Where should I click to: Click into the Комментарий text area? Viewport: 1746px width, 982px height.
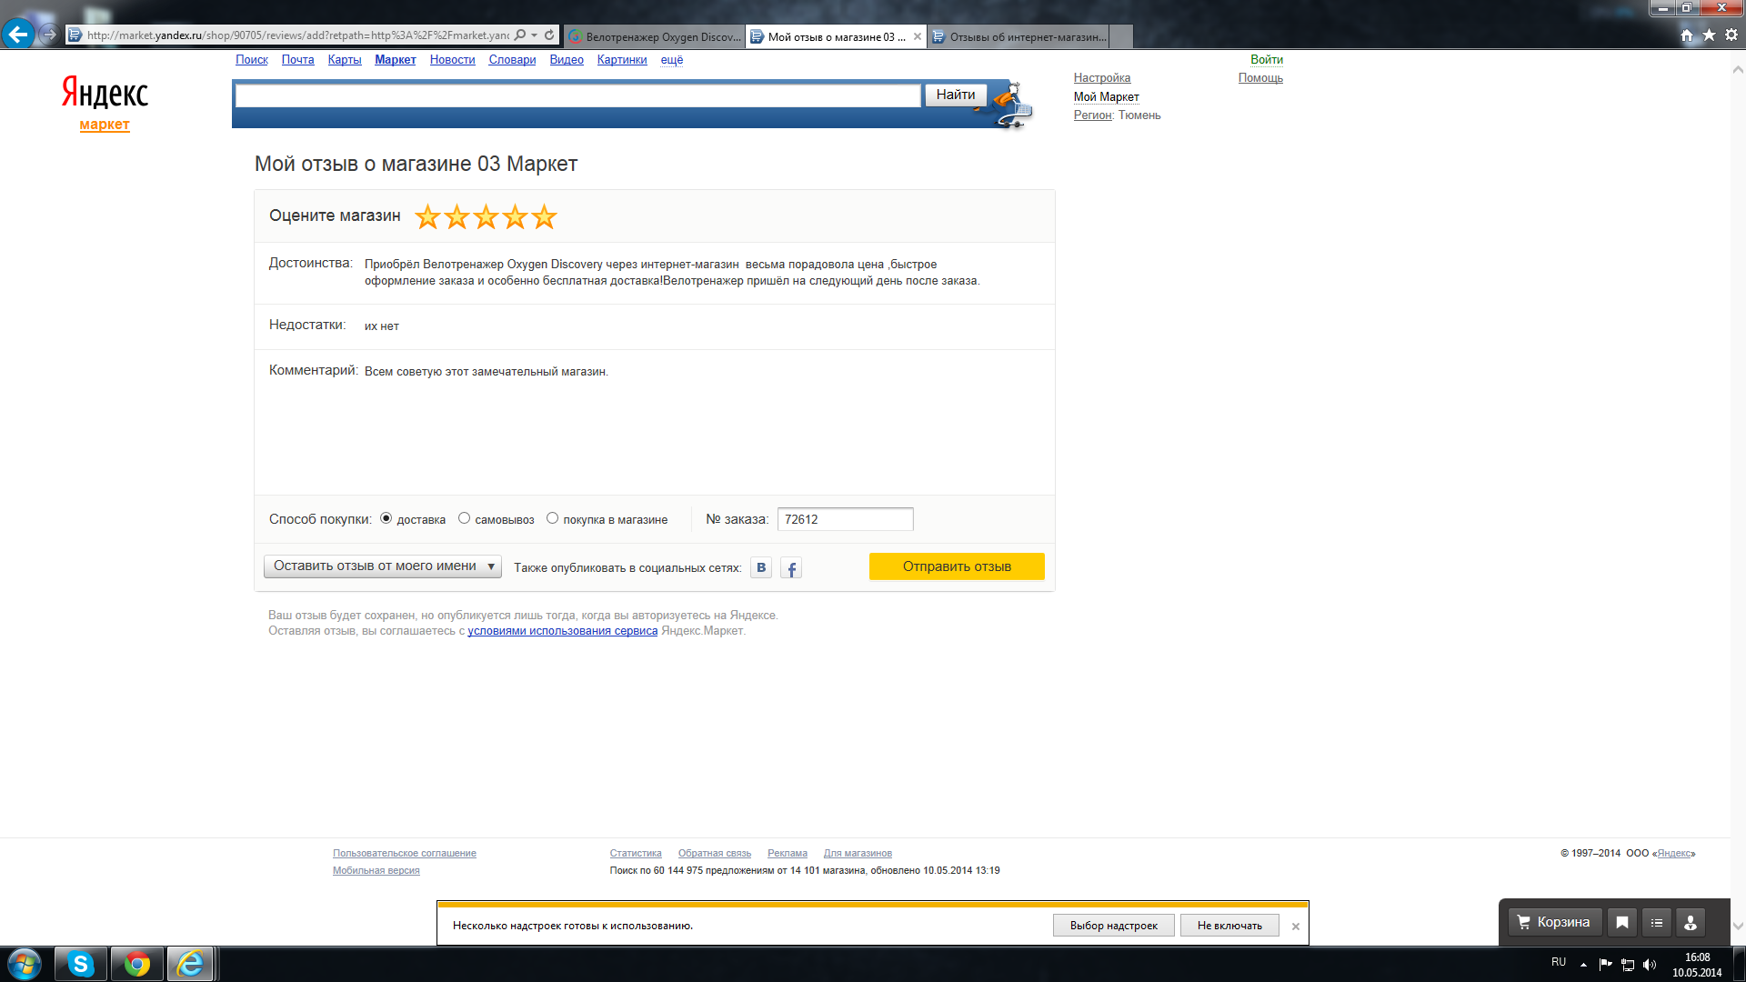click(x=700, y=423)
